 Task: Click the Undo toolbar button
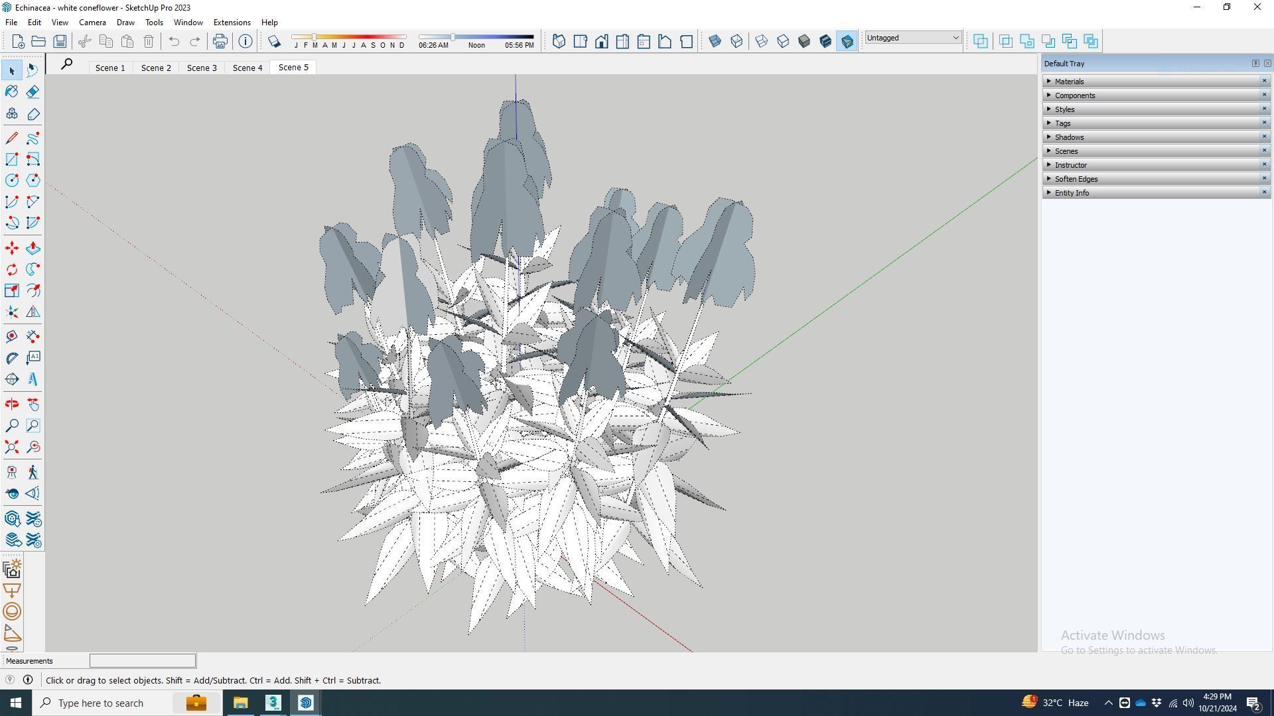tap(174, 41)
